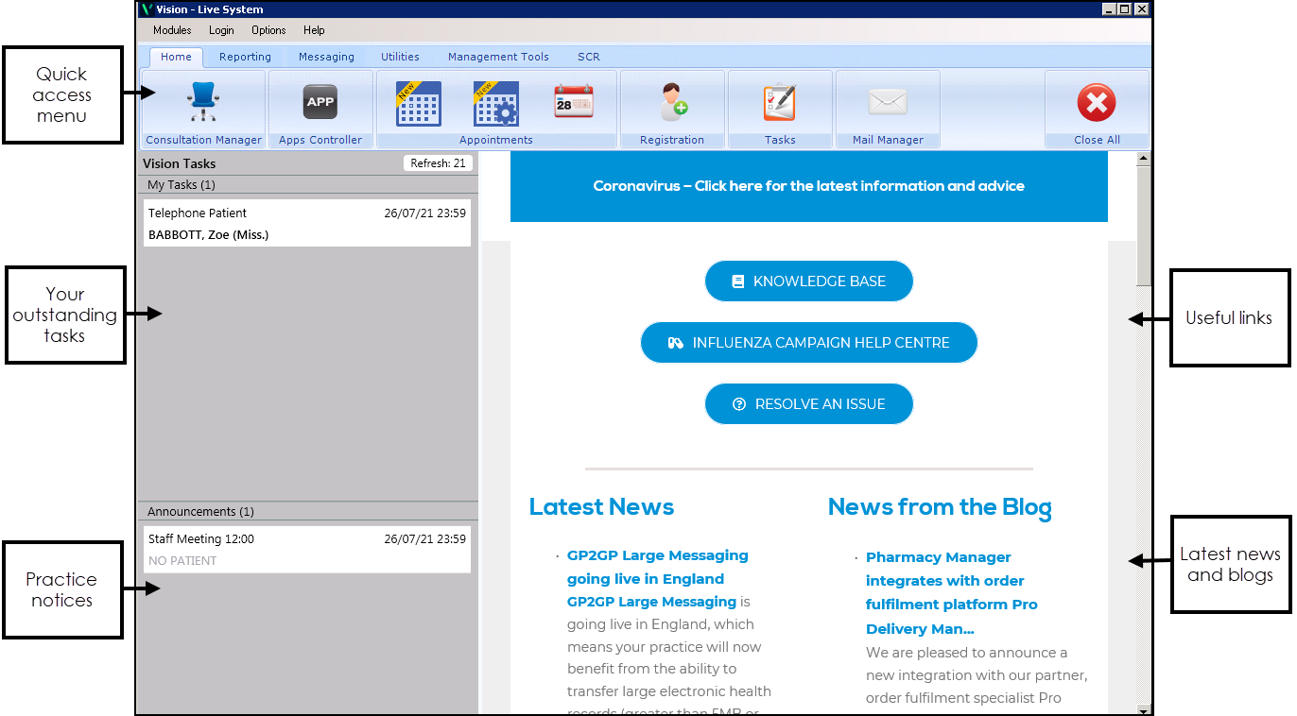Open the Options menu

tap(268, 30)
